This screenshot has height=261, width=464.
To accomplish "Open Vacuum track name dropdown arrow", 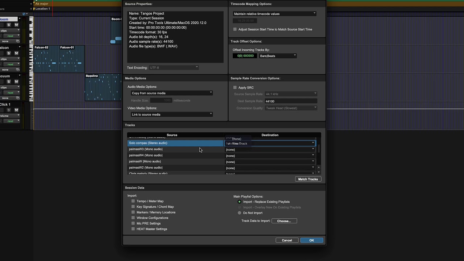I will click(19, 76).
